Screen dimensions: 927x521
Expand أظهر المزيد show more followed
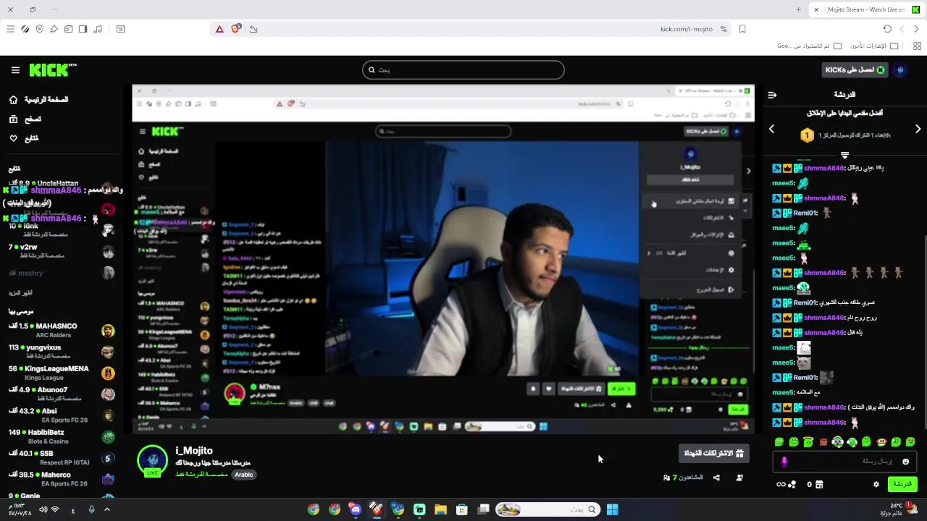(20, 293)
